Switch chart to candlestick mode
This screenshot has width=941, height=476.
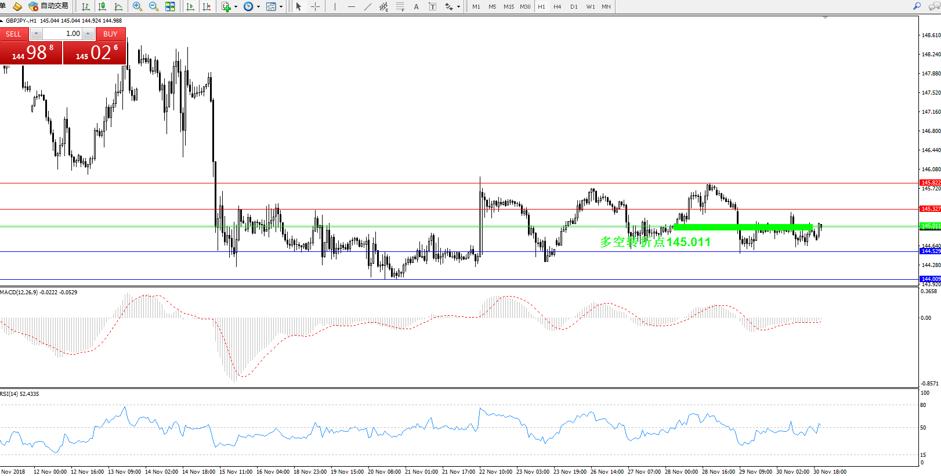(x=102, y=6)
